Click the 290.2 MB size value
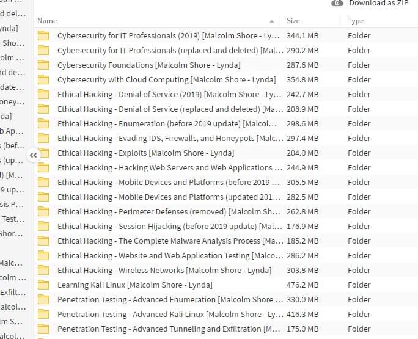418x339 pixels. pyautogui.click(x=302, y=50)
